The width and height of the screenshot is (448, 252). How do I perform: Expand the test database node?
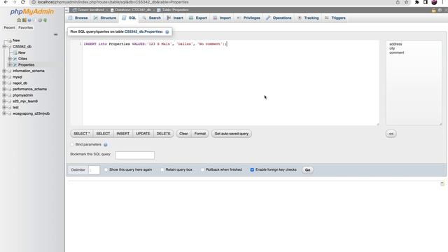click(4, 107)
